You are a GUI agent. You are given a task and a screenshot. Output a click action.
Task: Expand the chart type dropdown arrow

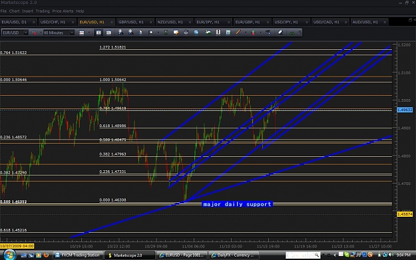point(89,33)
